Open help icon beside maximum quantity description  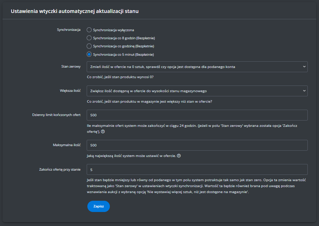(179, 156)
